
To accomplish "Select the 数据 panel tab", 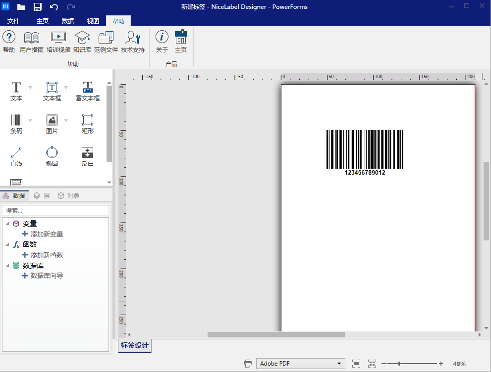I will (14, 196).
